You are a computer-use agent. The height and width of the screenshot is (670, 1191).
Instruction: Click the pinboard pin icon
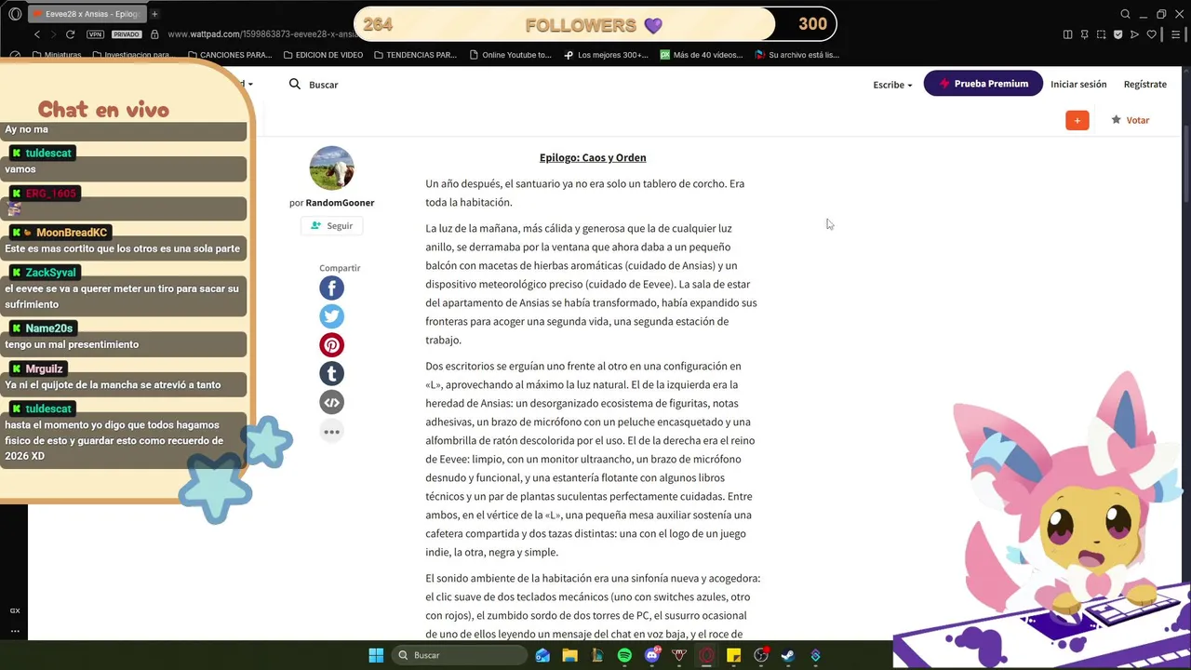pos(1084,34)
